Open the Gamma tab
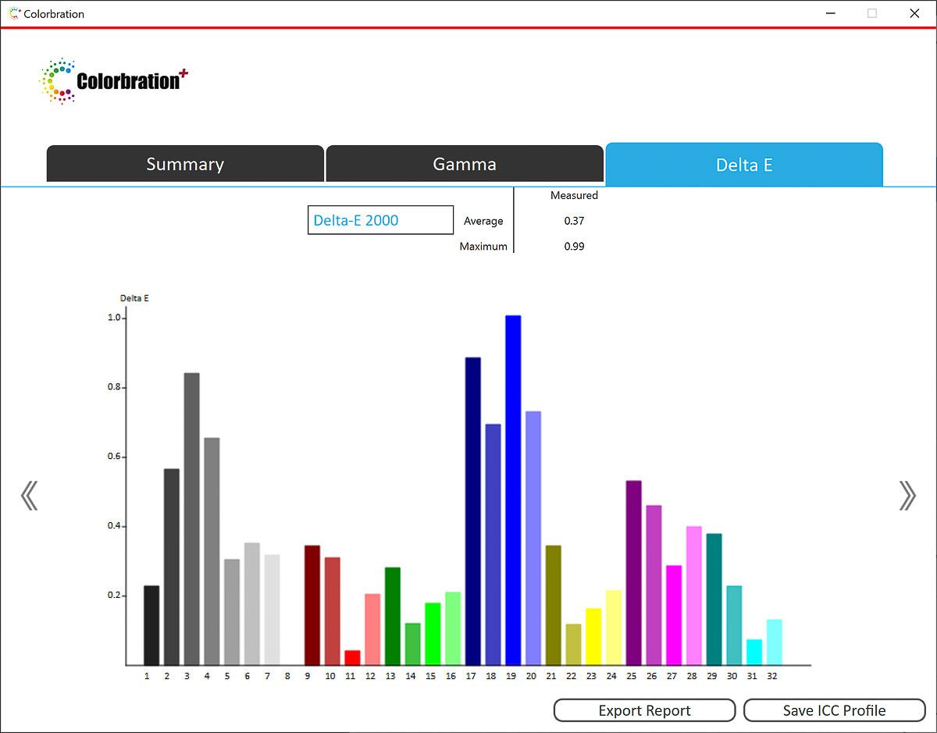 click(x=465, y=164)
